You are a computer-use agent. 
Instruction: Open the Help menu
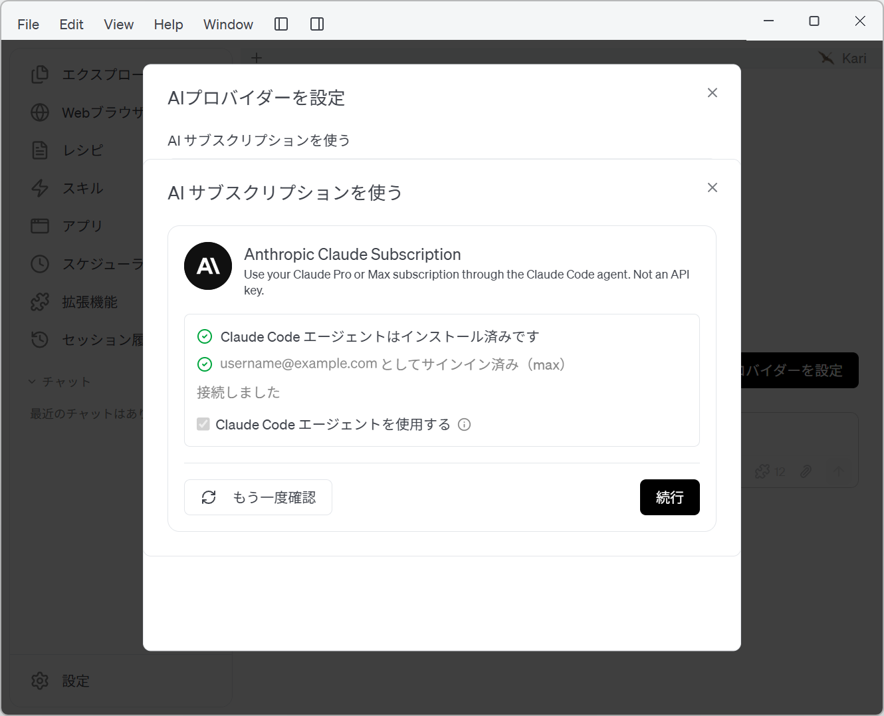168,25
